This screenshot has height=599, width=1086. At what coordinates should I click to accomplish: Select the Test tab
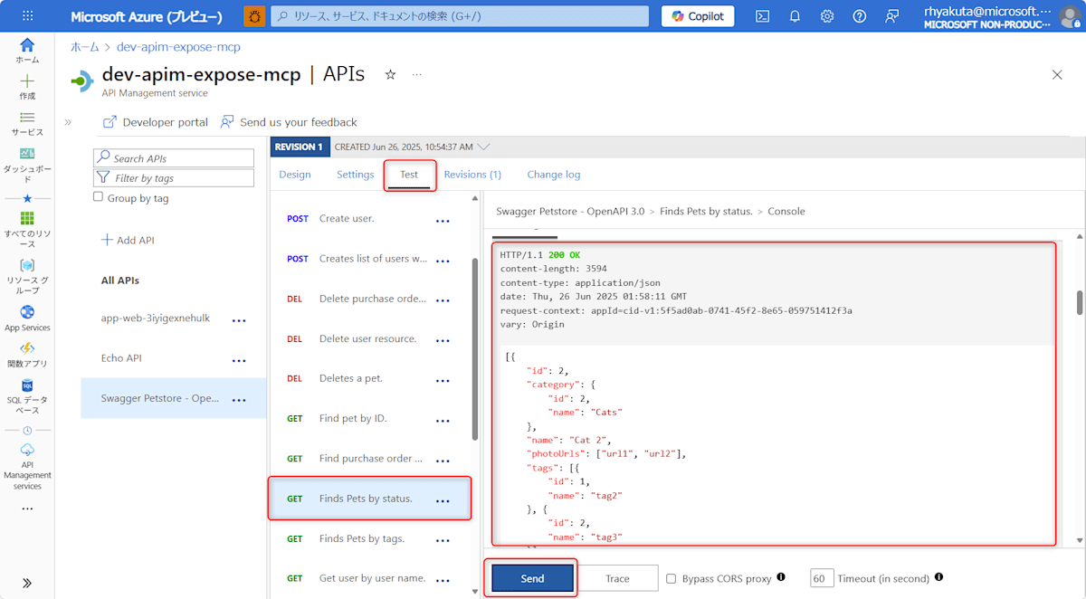[x=410, y=175]
